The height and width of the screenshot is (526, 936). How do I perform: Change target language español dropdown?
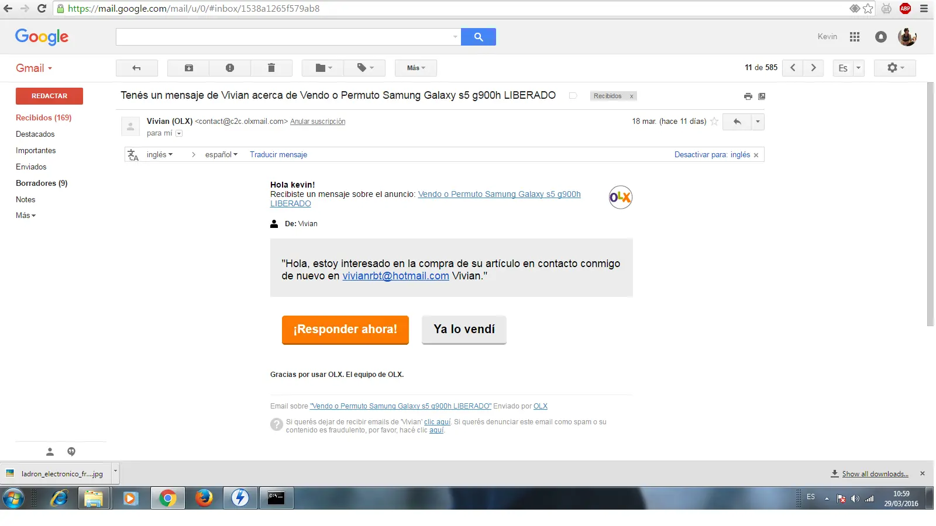coord(221,154)
